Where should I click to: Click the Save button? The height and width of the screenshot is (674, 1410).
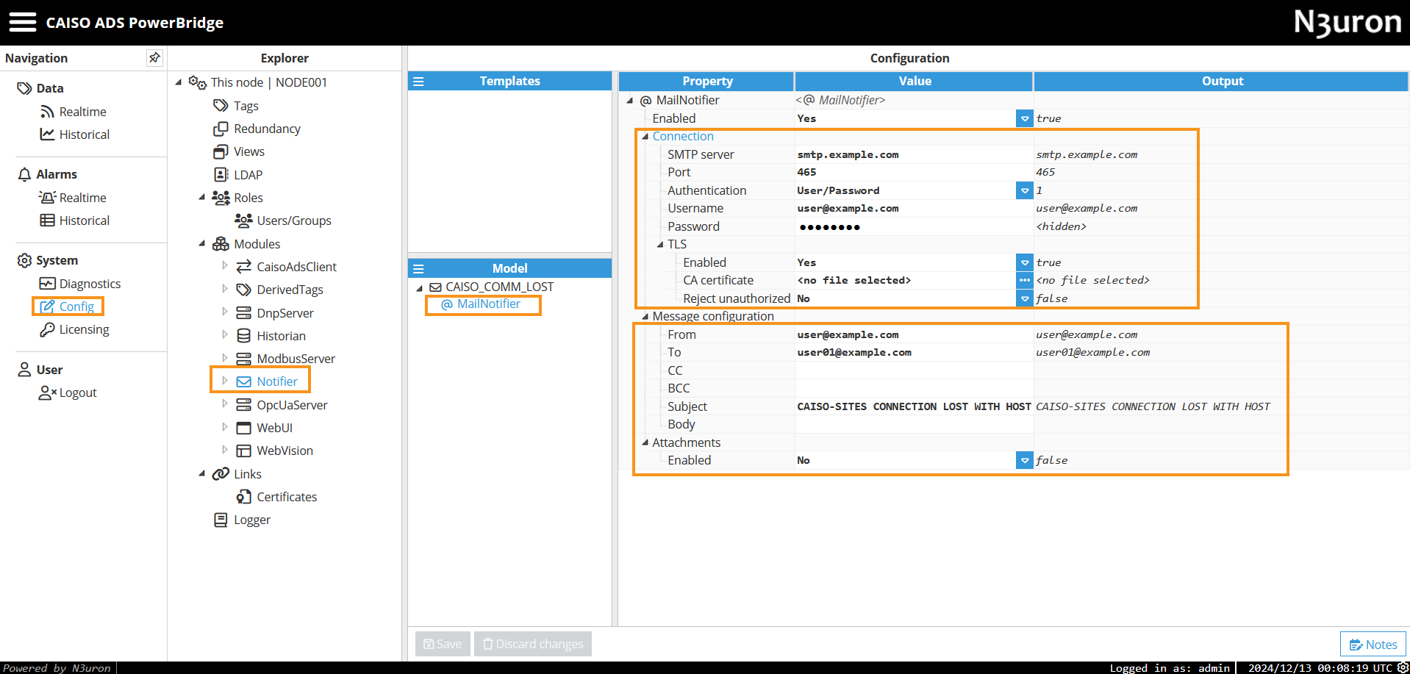pyautogui.click(x=443, y=644)
